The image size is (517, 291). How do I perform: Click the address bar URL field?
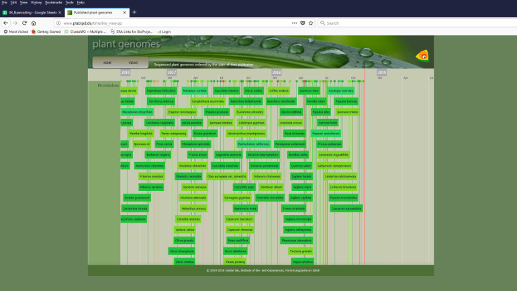click(175, 23)
